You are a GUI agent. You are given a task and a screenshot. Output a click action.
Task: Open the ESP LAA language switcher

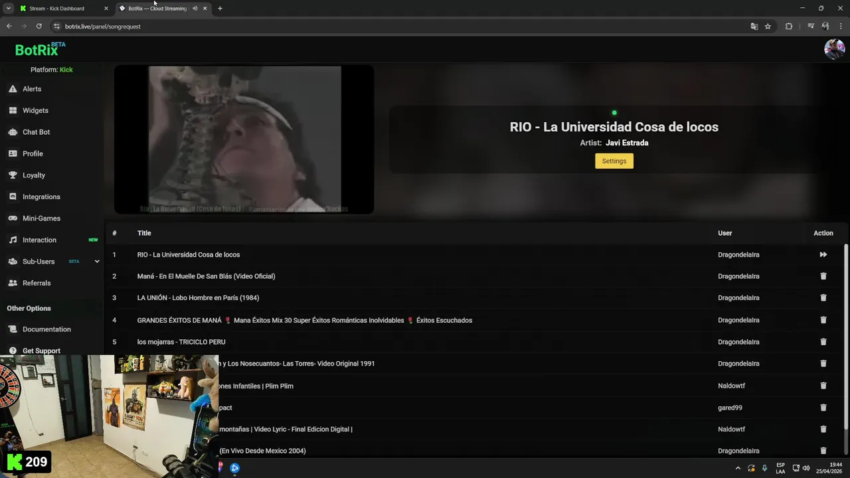point(780,468)
